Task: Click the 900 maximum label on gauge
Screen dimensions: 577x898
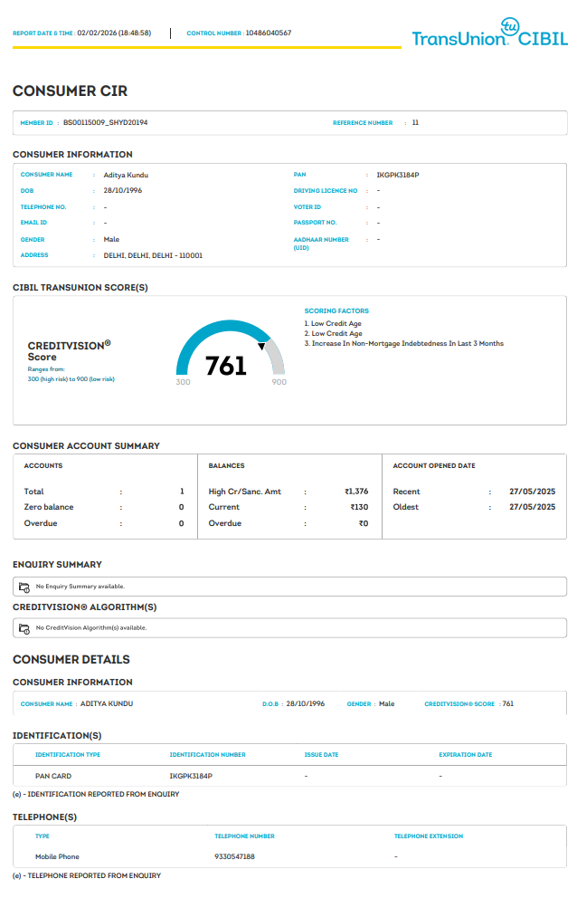Action: pos(279,382)
